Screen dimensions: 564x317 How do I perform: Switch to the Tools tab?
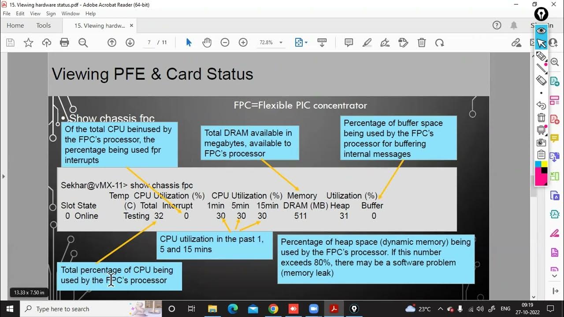pos(44,26)
